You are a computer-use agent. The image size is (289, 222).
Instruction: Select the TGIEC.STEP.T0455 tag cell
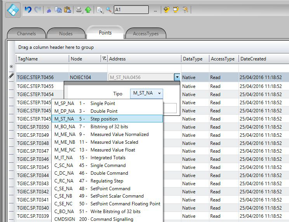coord(40,86)
